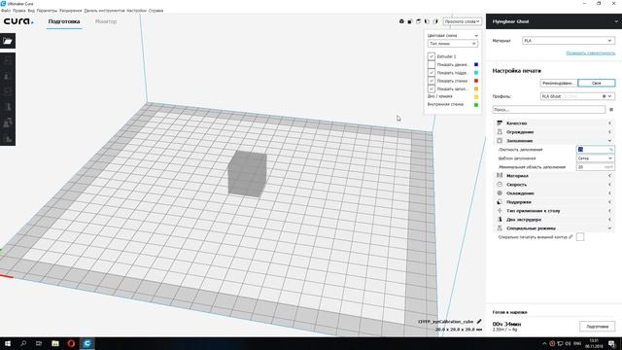Screen dimensions: 622x350
Task: Open the Файл menu
Action: [6, 11]
